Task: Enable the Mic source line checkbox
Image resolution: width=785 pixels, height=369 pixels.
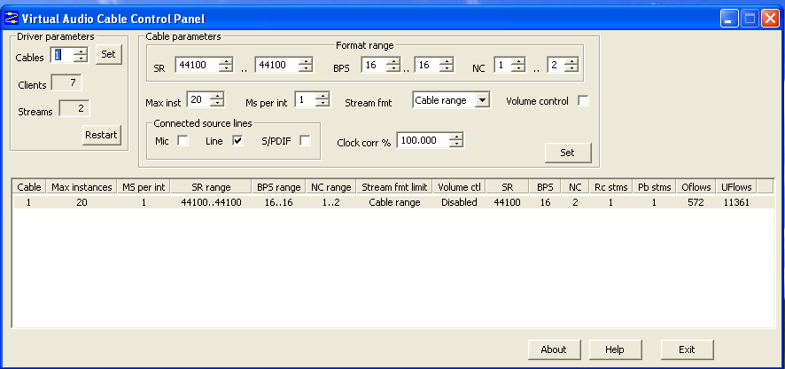Action: 183,141
